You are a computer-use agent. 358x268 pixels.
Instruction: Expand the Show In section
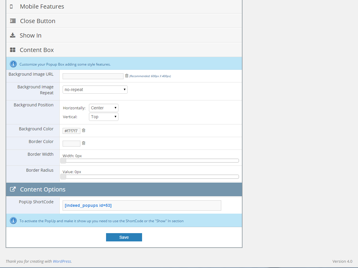coord(30,35)
